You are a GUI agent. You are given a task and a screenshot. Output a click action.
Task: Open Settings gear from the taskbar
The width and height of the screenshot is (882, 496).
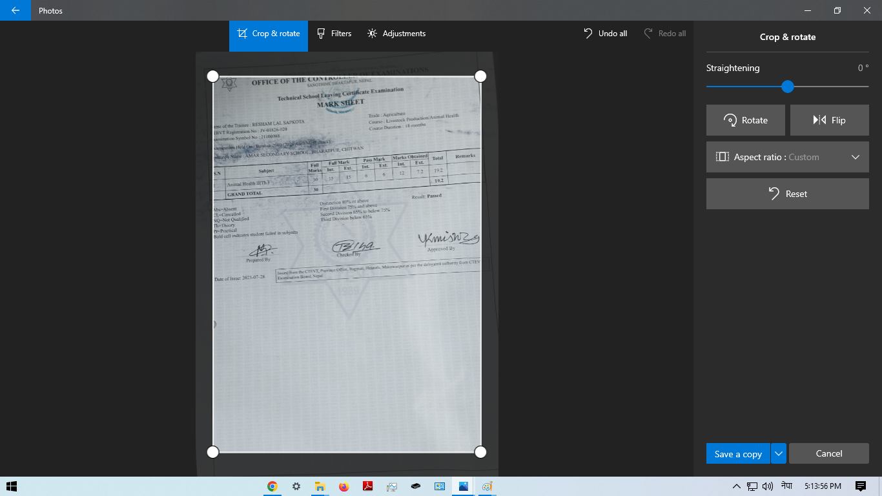pyautogui.click(x=296, y=486)
